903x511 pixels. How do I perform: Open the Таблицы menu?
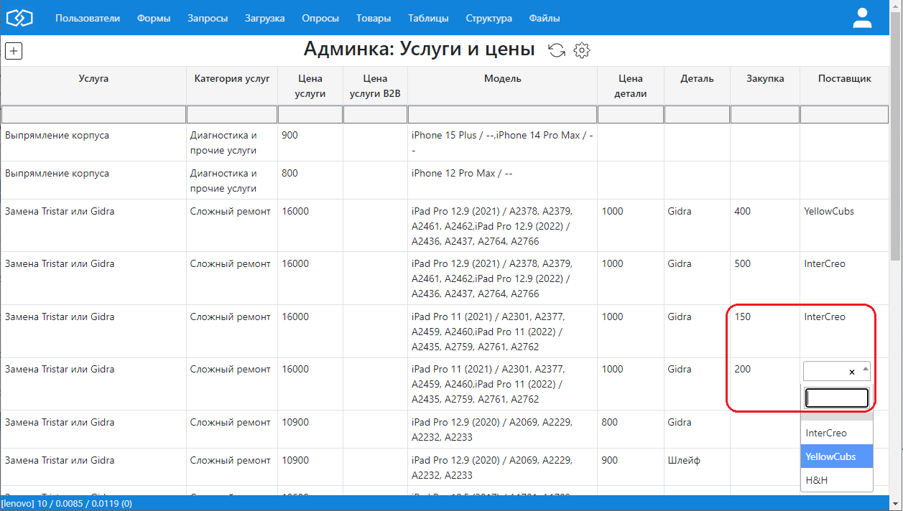pos(428,19)
